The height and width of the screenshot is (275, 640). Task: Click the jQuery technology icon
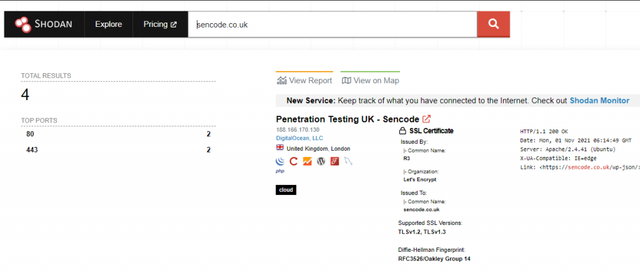coord(280,161)
